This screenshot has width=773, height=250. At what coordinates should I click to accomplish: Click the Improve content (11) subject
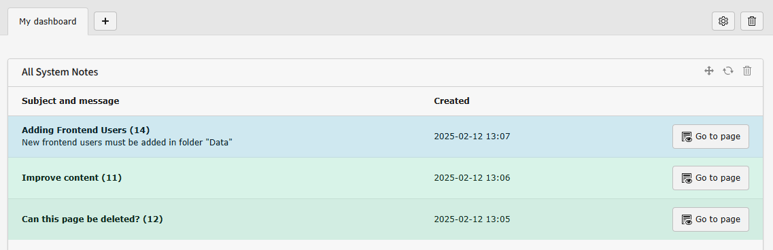[71, 177]
